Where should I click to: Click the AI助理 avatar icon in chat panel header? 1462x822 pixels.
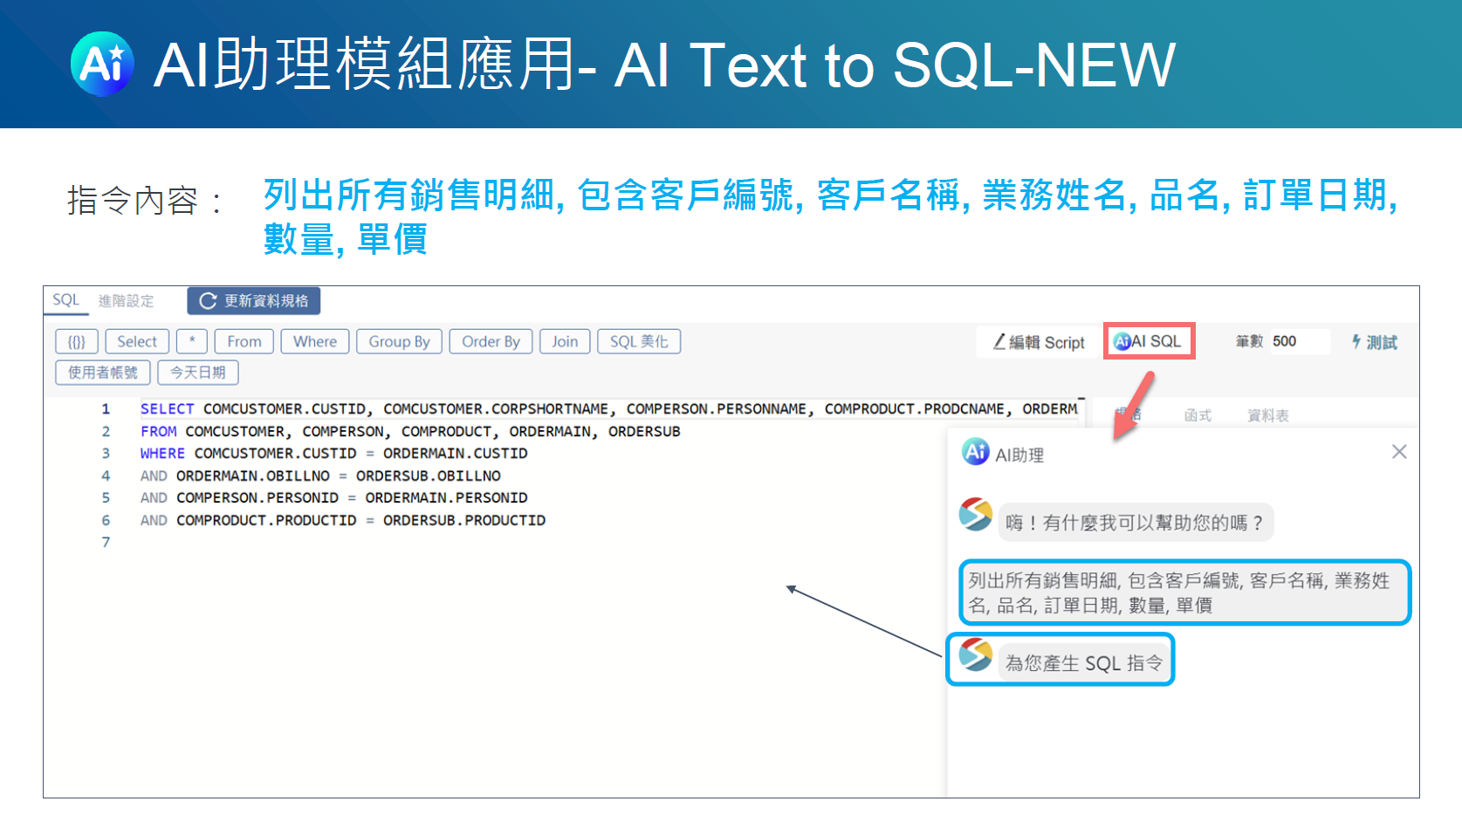pos(975,454)
